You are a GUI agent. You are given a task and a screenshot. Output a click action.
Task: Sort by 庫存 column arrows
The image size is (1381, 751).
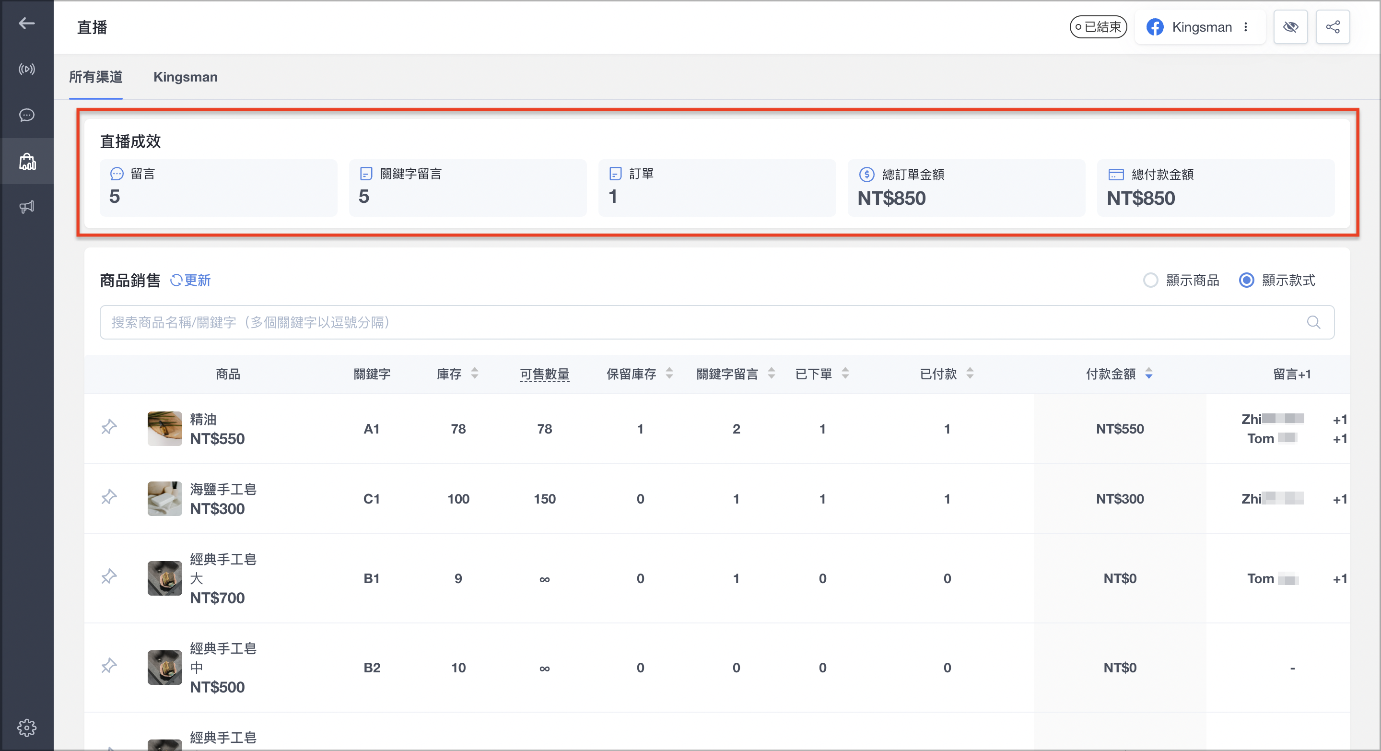click(474, 374)
